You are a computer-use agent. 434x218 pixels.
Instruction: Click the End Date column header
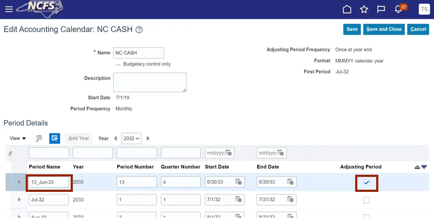[268, 167]
